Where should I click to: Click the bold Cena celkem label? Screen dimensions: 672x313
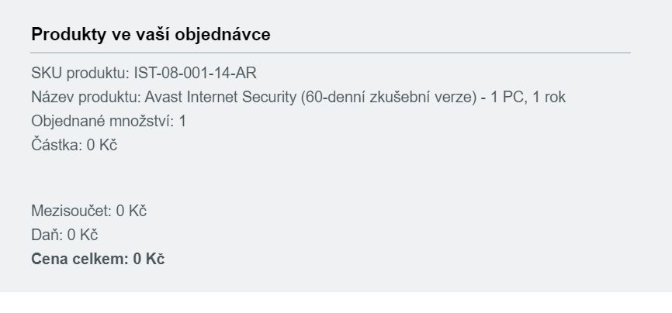(80, 259)
